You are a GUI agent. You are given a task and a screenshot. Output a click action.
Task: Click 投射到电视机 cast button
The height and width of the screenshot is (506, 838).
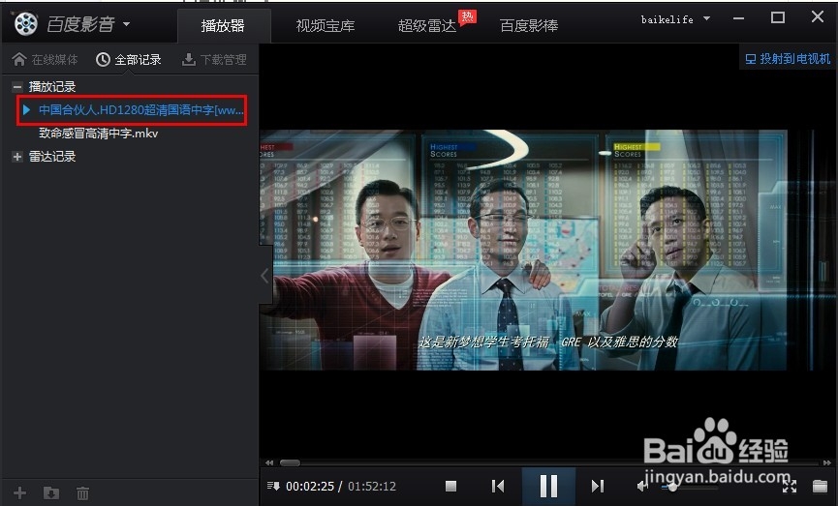click(788, 59)
